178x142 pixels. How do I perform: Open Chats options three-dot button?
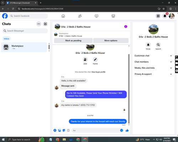click(39, 24)
